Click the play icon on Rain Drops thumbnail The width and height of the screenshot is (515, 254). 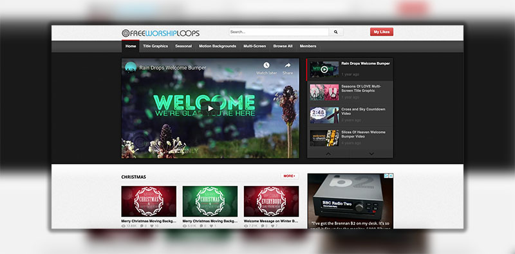(x=324, y=69)
